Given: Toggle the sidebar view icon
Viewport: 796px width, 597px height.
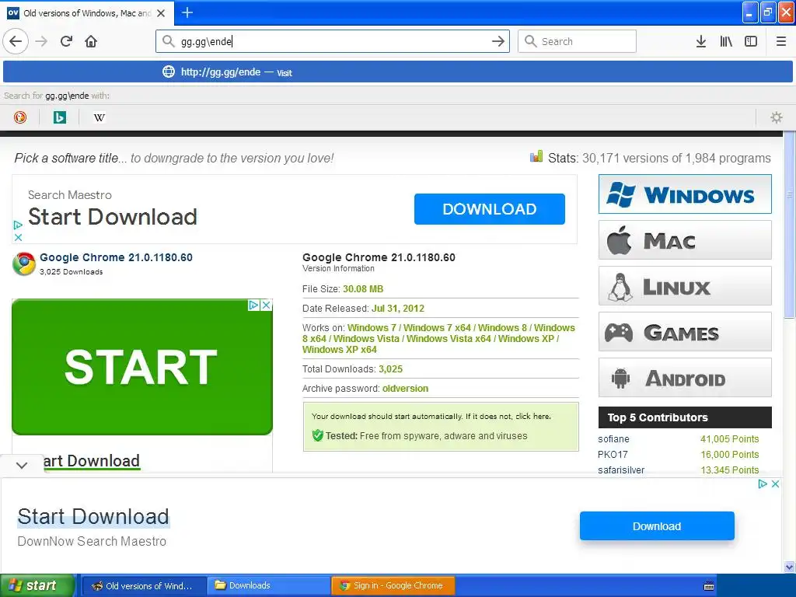Looking at the screenshot, I should [x=751, y=41].
